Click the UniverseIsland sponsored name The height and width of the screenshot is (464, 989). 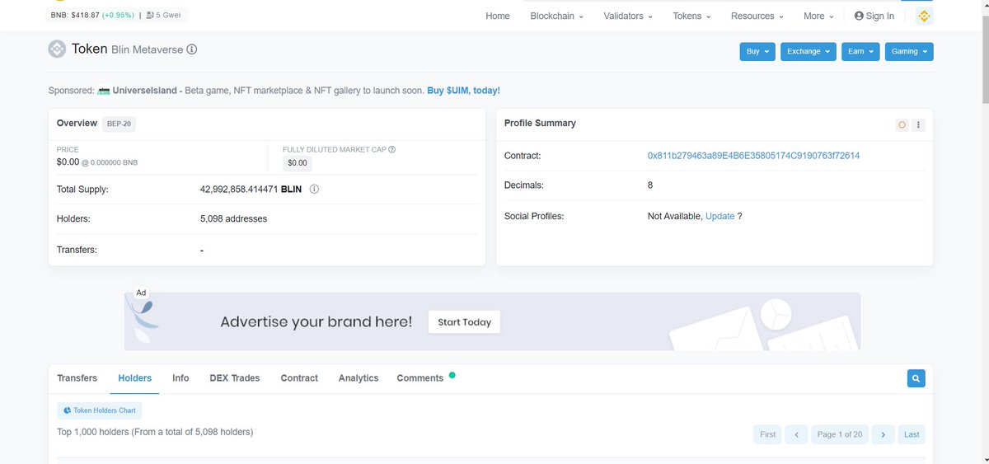click(x=144, y=91)
